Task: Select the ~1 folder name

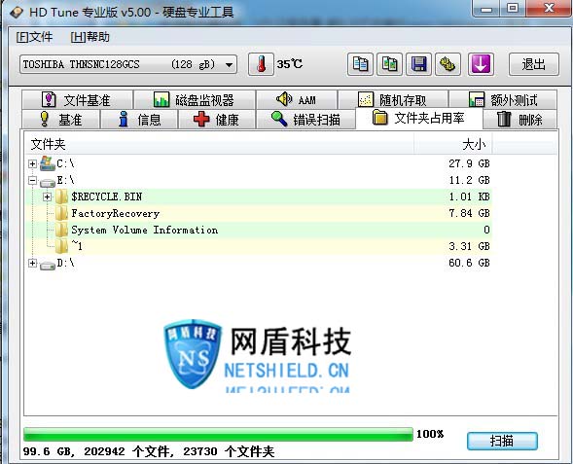Action: [77, 245]
